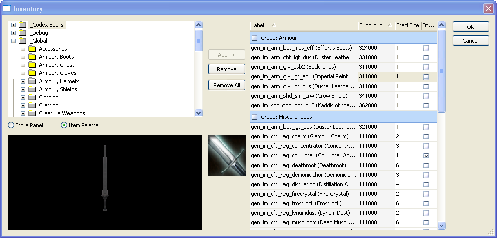This screenshot has height=238, width=497.
Task: Select the Store Panel radio button
Action: 11,125
